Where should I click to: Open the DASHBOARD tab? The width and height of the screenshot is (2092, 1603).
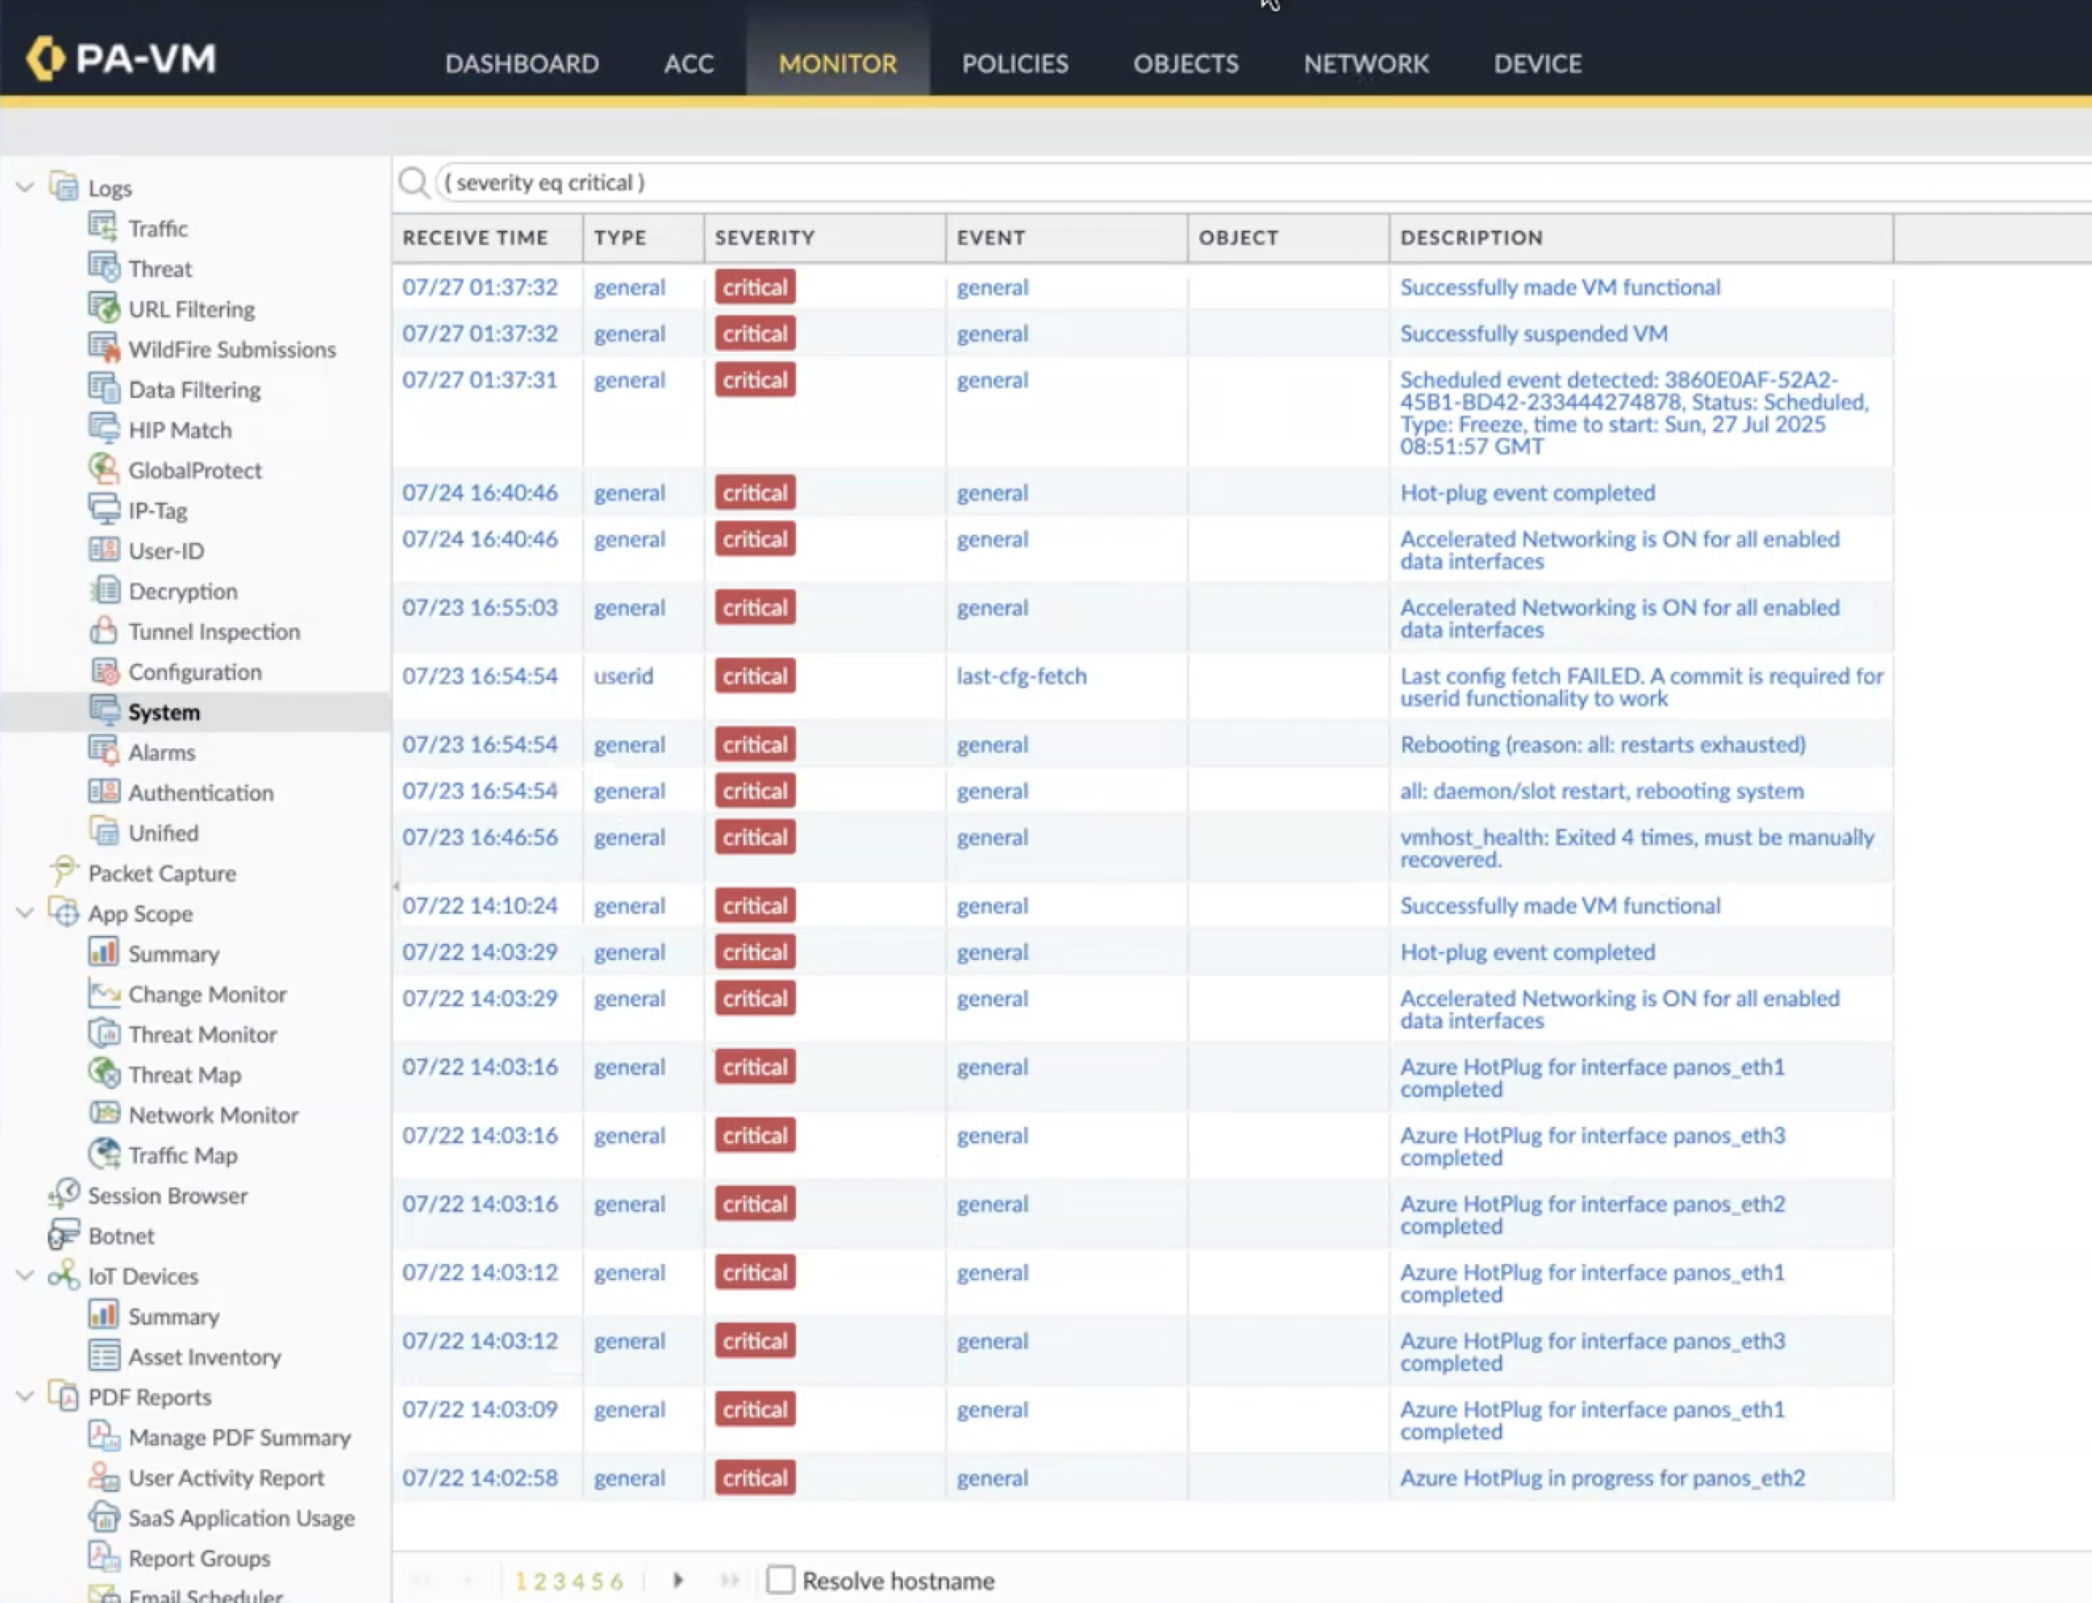click(521, 63)
